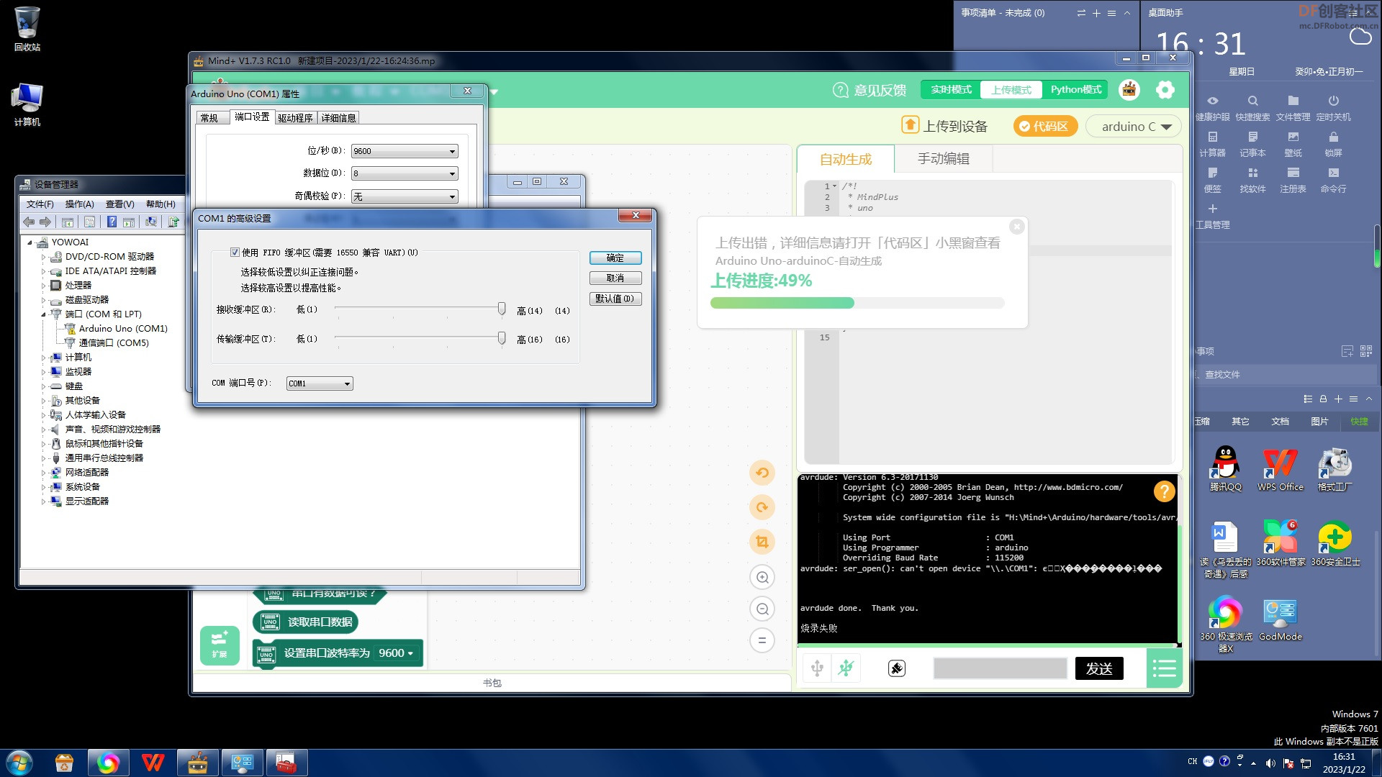Click the redo arrow in Mind+ workspace
Image resolution: width=1382 pixels, height=777 pixels.
point(762,507)
